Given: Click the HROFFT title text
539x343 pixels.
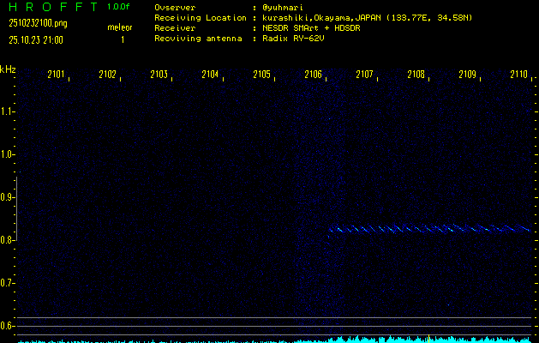Looking at the screenshot, I should (53, 7).
